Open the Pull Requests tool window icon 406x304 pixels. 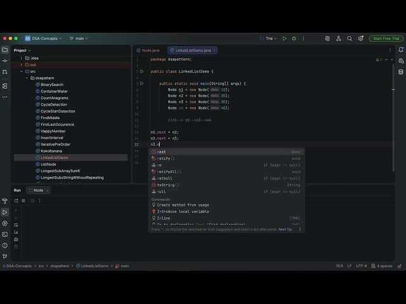5,72
